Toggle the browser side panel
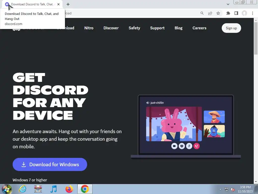Viewport: 258px width, 194px height. (236, 13)
